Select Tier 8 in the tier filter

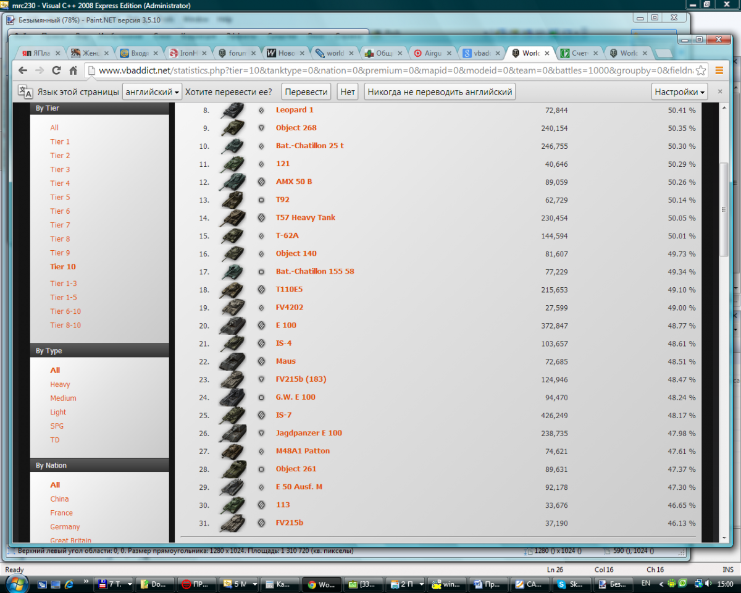60,239
